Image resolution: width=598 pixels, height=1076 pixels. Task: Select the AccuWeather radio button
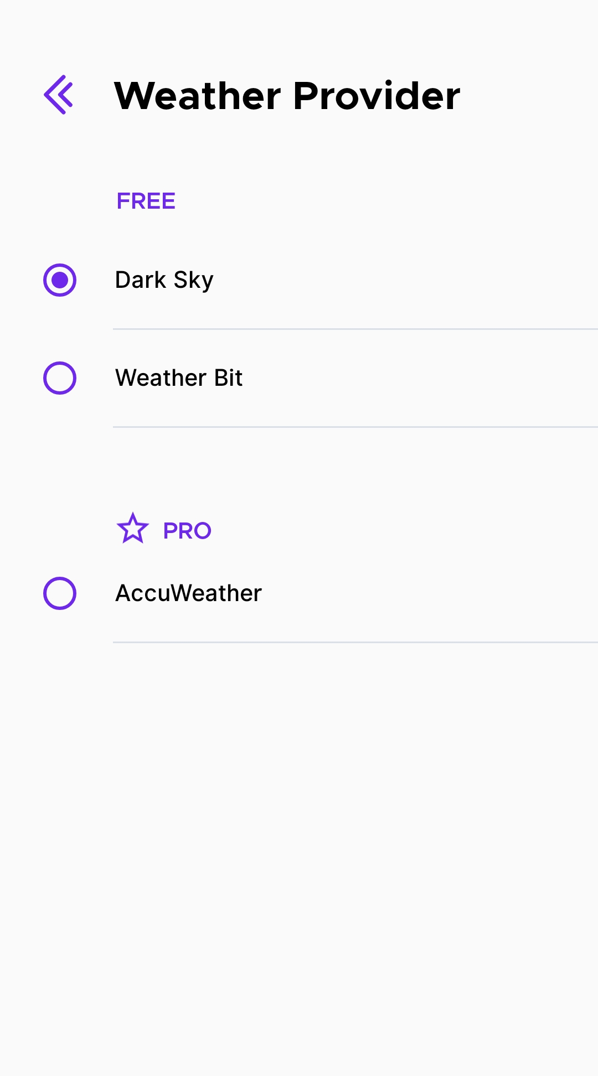coord(60,593)
